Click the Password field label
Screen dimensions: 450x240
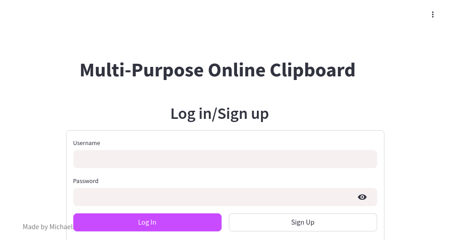85,181
